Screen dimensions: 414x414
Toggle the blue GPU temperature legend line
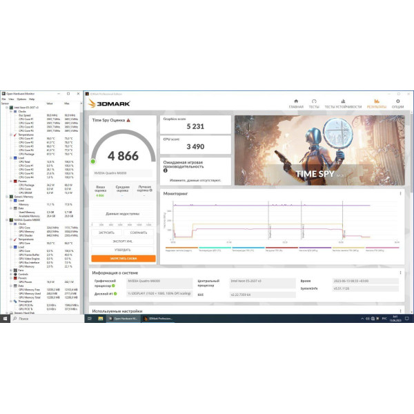[248, 249]
